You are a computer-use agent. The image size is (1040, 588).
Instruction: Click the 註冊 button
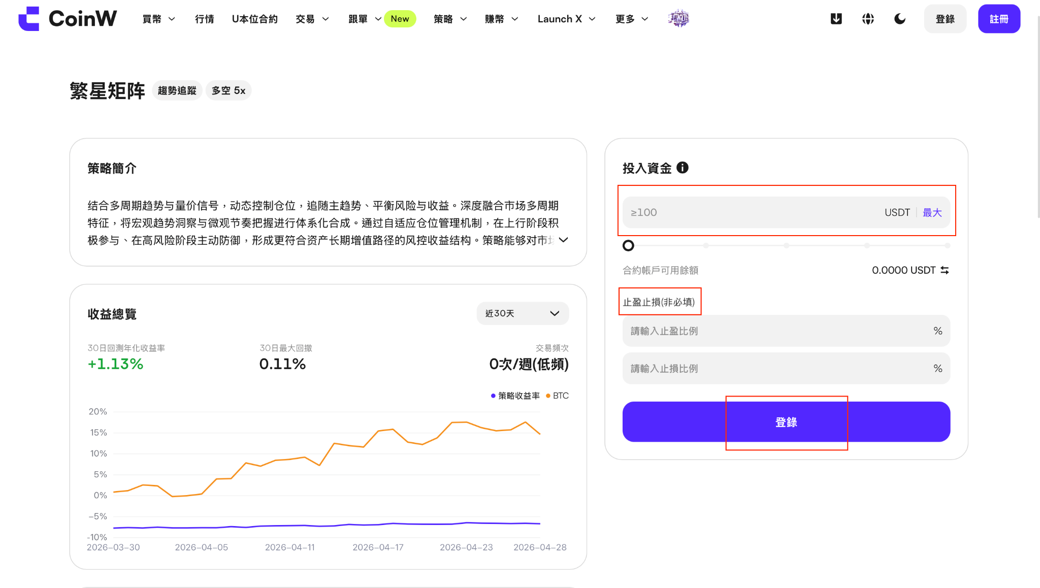tap(999, 19)
